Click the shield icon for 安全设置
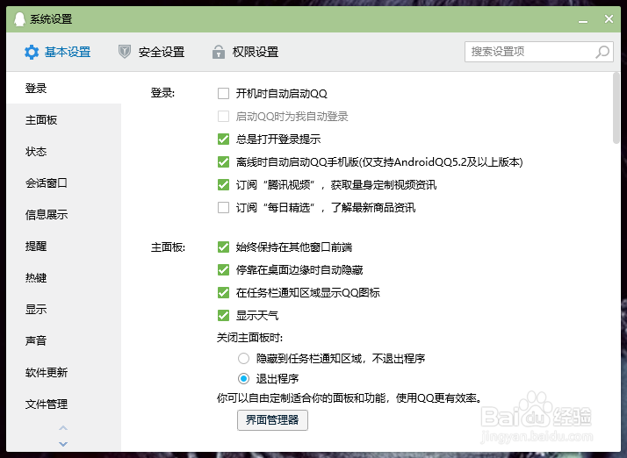This screenshot has width=627, height=458. [x=125, y=52]
